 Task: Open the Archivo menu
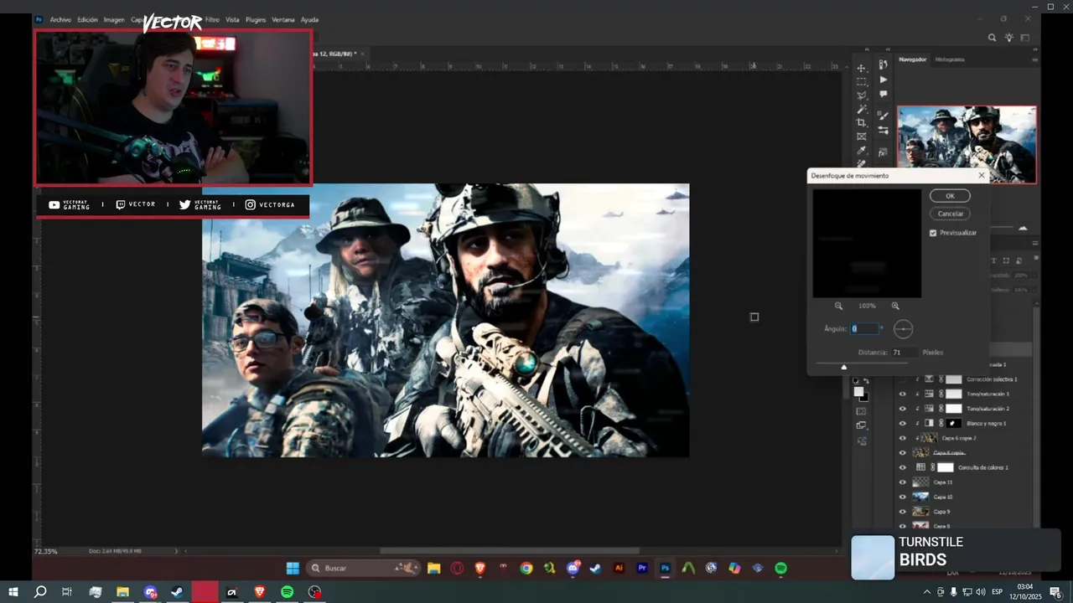60,19
